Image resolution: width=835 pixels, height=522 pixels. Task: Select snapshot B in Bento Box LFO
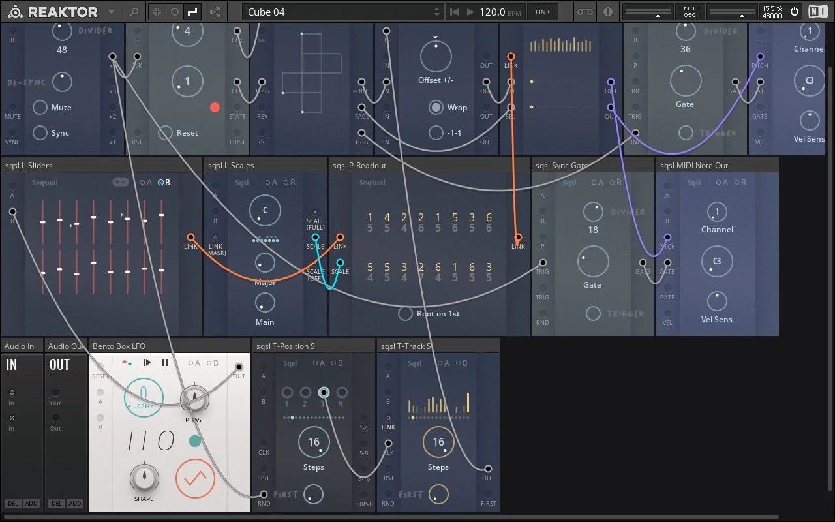pyautogui.click(x=212, y=363)
